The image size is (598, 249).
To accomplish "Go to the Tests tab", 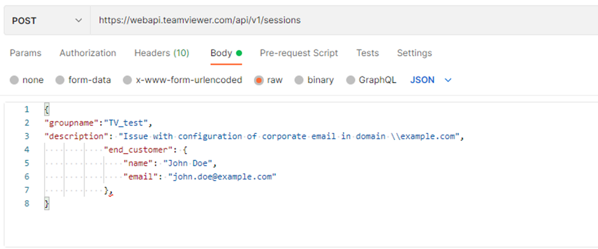I will 367,53.
